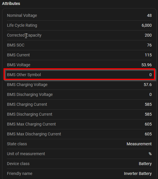Viewport: 158px width, 179px height.
Task: Select the BMS Discharging Current label
Action: coord(30,114)
